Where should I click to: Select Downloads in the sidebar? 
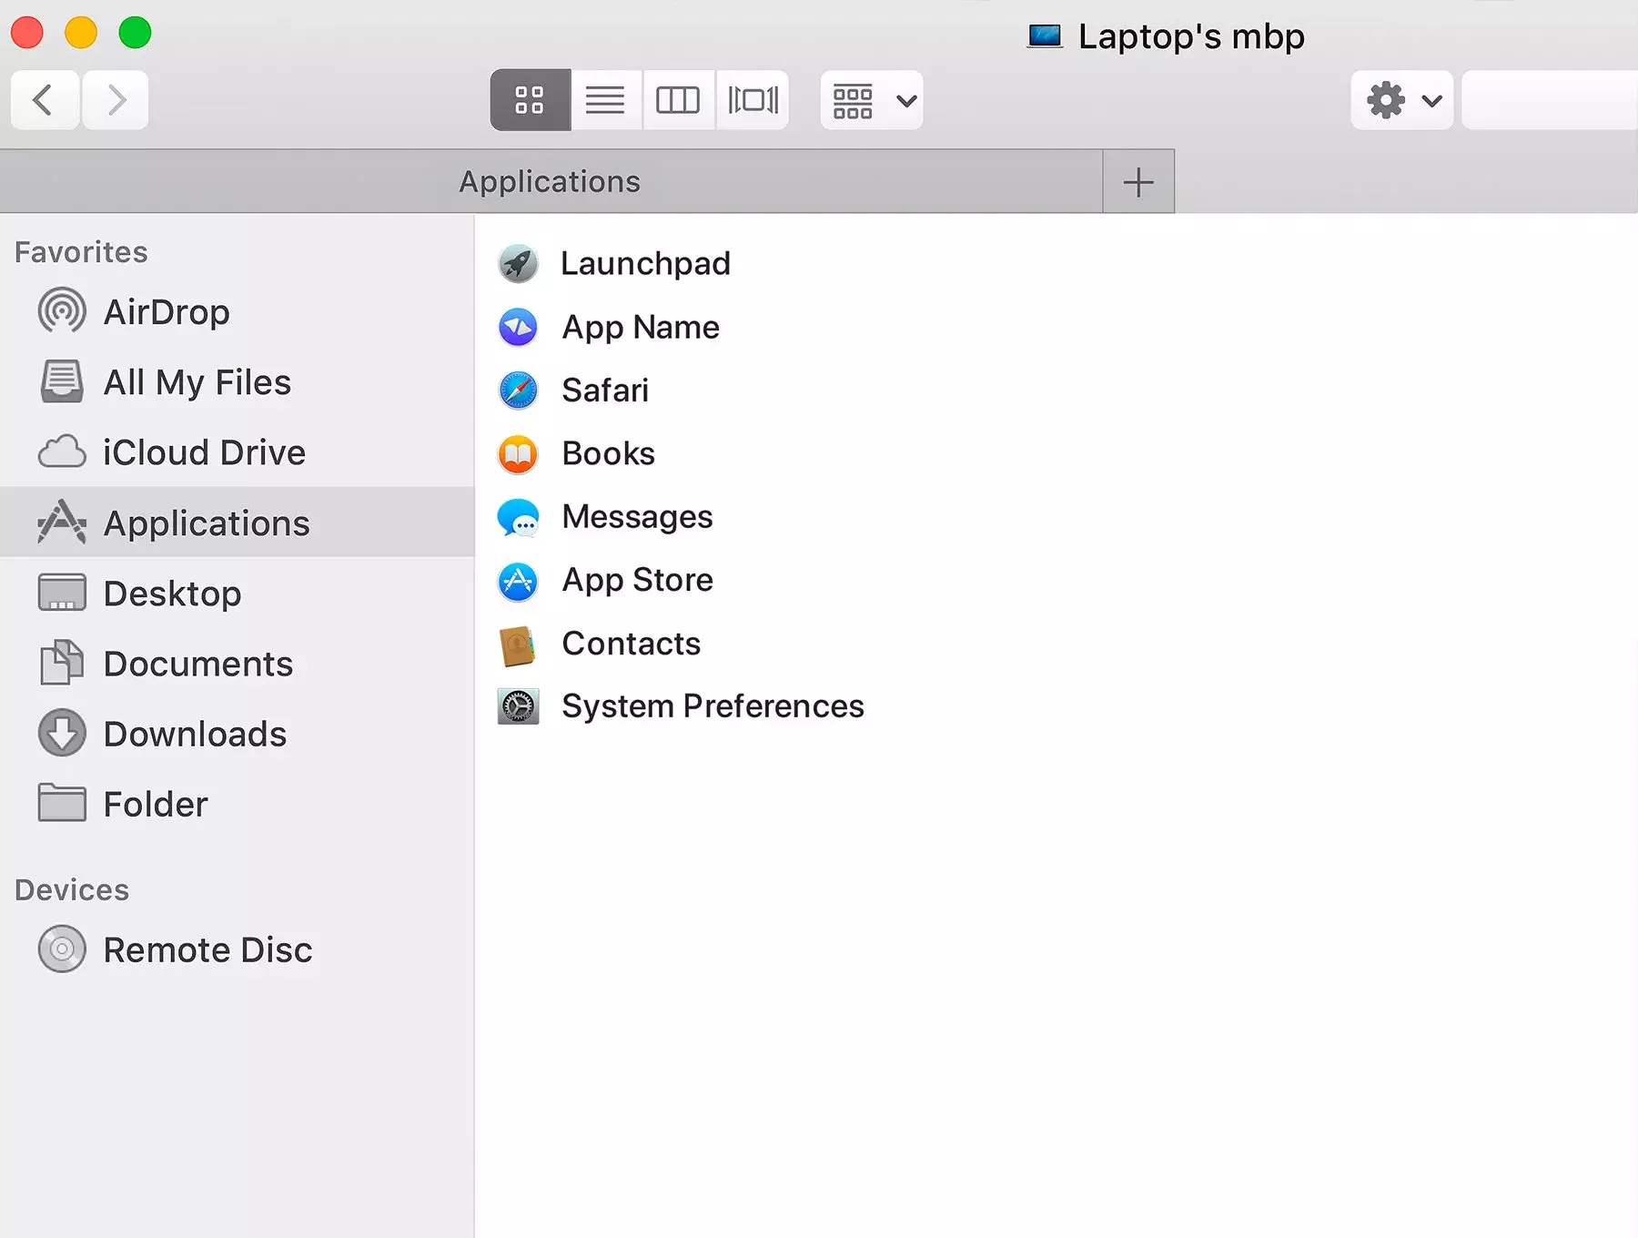(238, 733)
